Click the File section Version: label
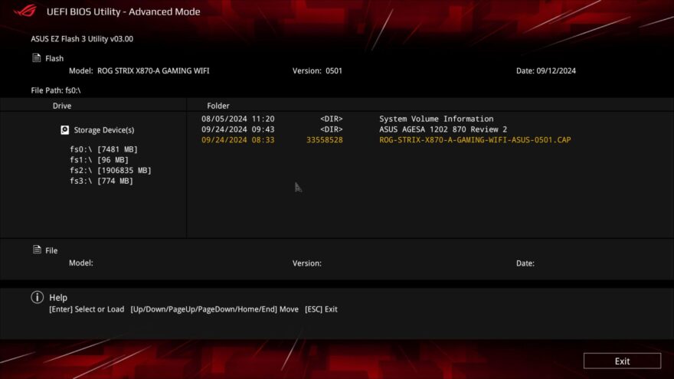The width and height of the screenshot is (674, 379). click(x=307, y=263)
